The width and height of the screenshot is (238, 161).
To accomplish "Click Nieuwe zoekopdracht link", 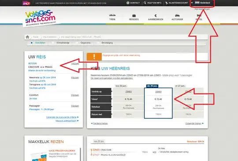I will 66,120.
